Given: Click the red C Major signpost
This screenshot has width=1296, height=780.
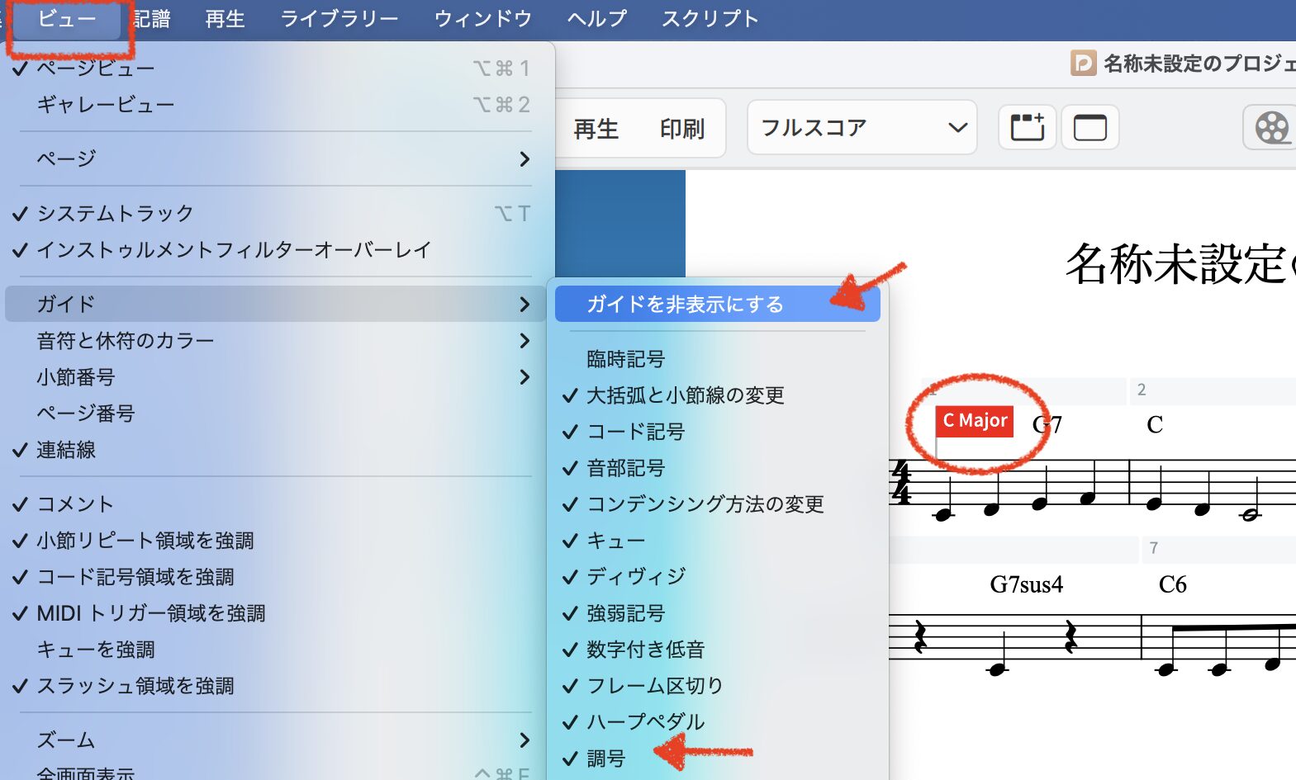Looking at the screenshot, I should pyautogui.click(x=975, y=421).
